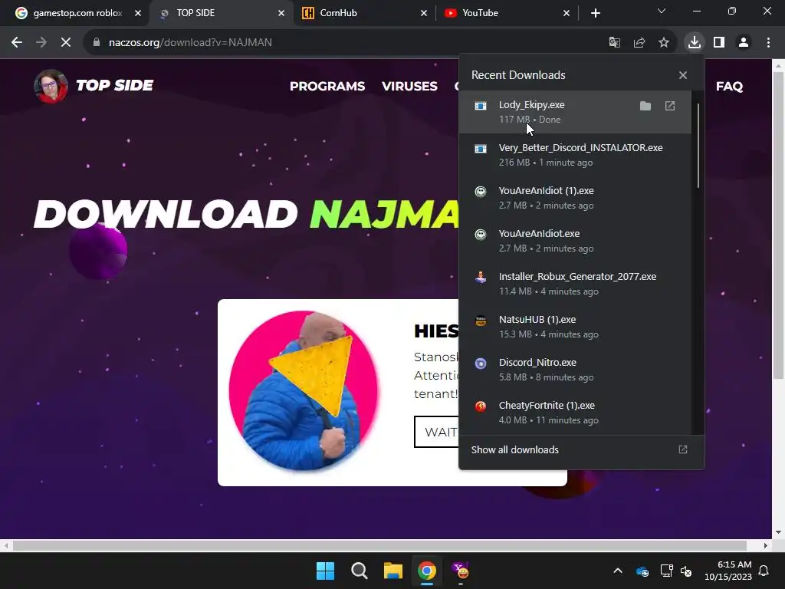Click the CheatyFortnite (1).exe icon
Image resolution: width=785 pixels, height=589 pixels.
click(481, 406)
